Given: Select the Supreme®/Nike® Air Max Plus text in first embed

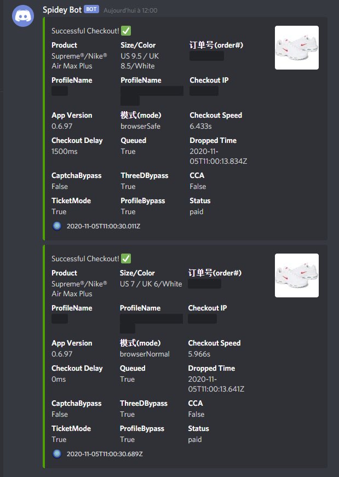Looking at the screenshot, I should point(79,61).
